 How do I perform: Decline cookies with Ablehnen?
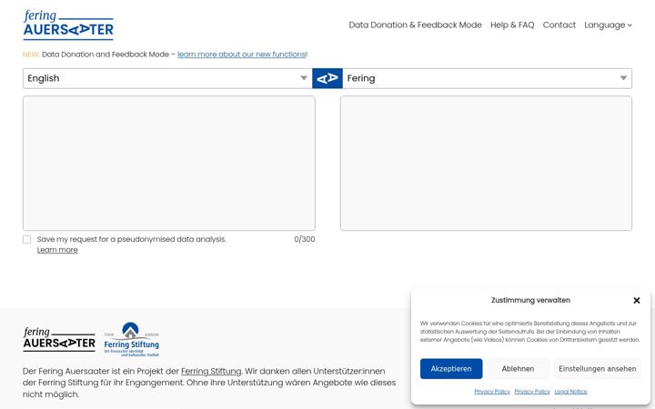tap(518, 368)
